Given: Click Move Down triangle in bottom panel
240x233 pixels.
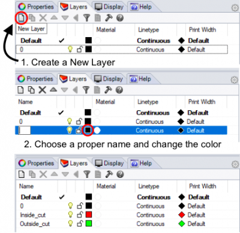Looking at the screenshot, I should (65, 174).
